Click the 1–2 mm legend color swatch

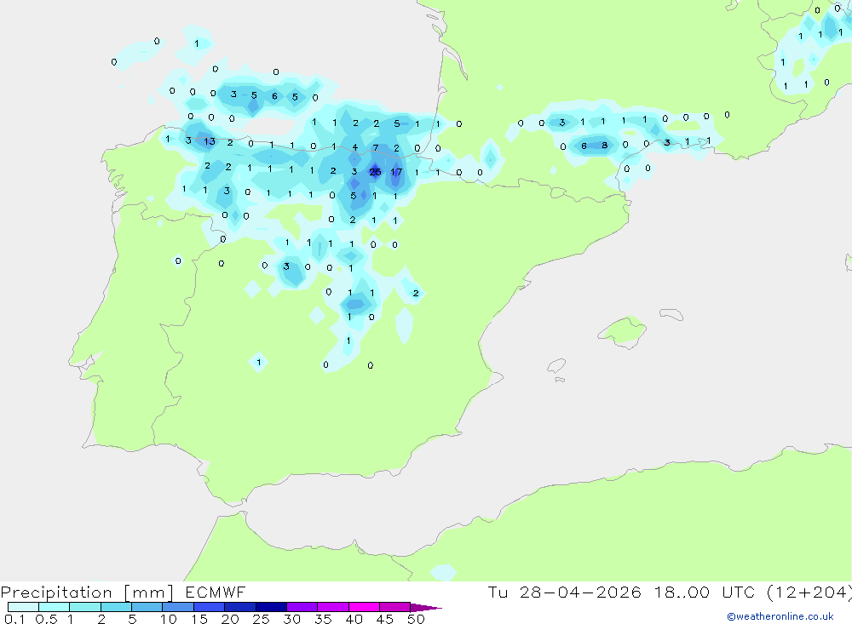pyautogui.click(x=85, y=607)
